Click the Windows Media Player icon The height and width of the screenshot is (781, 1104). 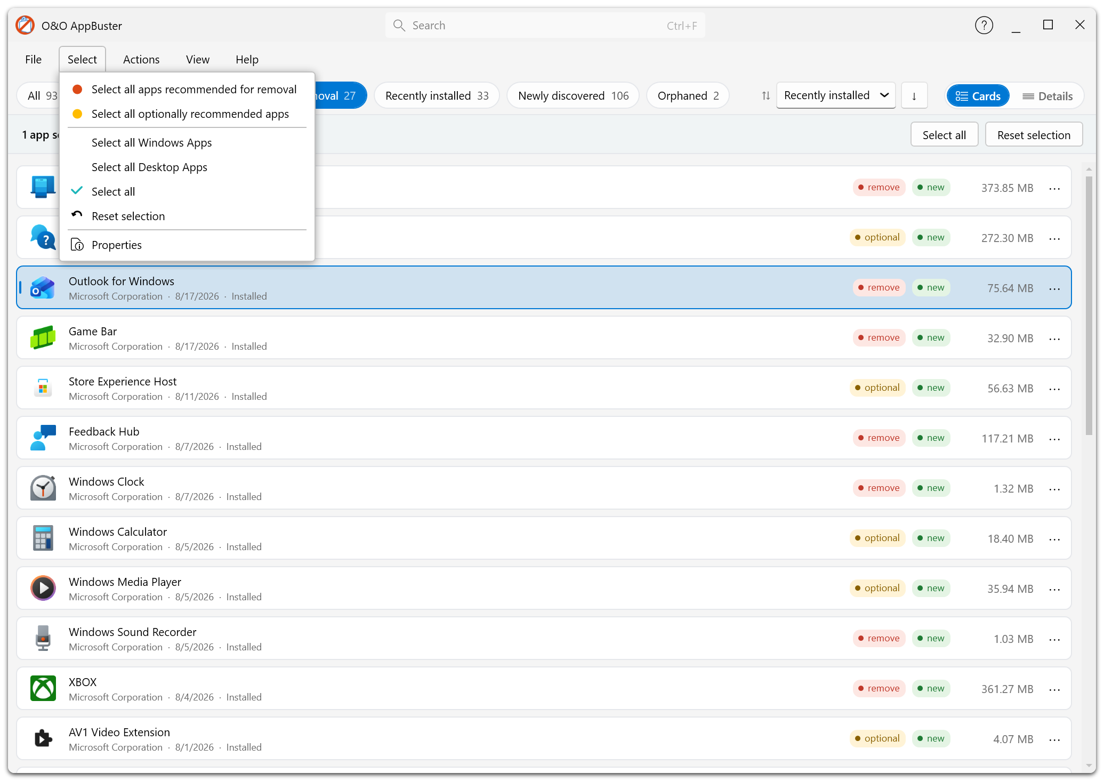[43, 589]
